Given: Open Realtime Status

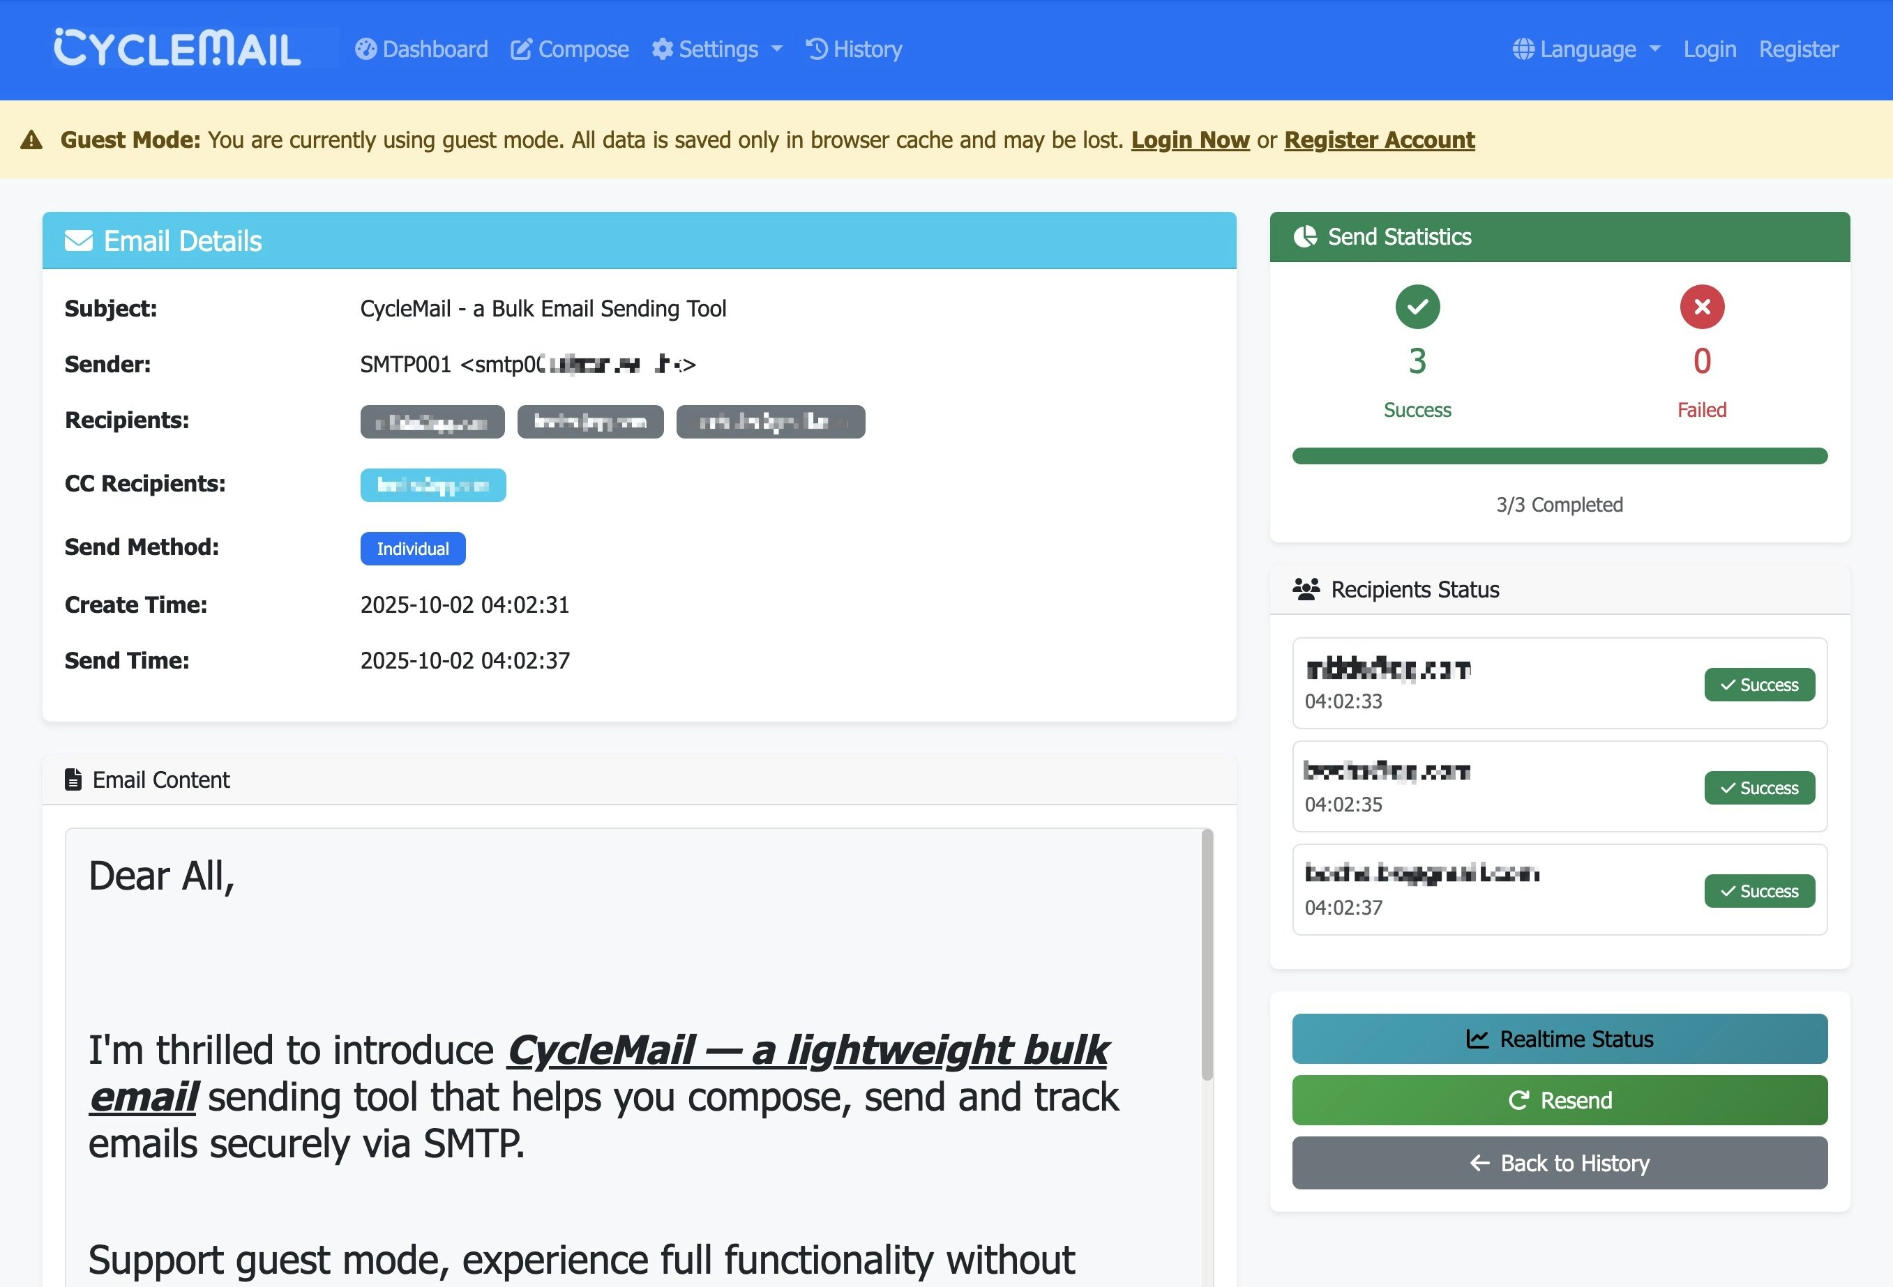Looking at the screenshot, I should (1559, 1039).
